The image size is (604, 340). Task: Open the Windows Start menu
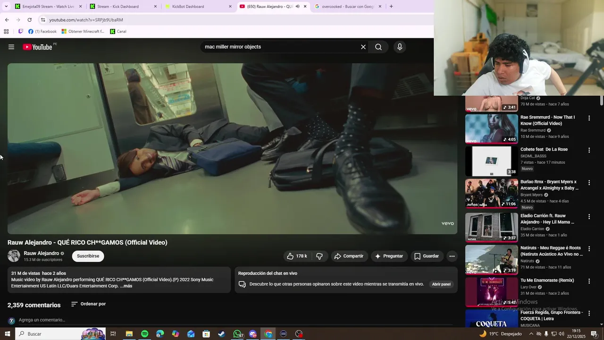(x=7, y=334)
